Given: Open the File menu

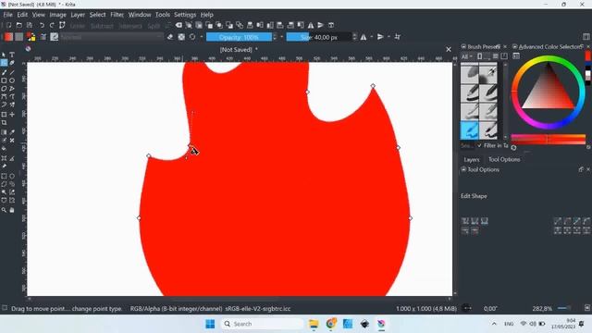Looking at the screenshot, I should click(8, 15).
